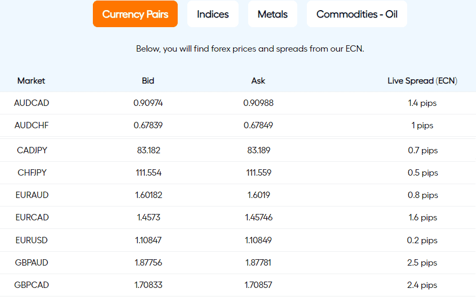The height and width of the screenshot is (297, 476).
Task: Click the EURAUD market name
Action: pos(32,195)
